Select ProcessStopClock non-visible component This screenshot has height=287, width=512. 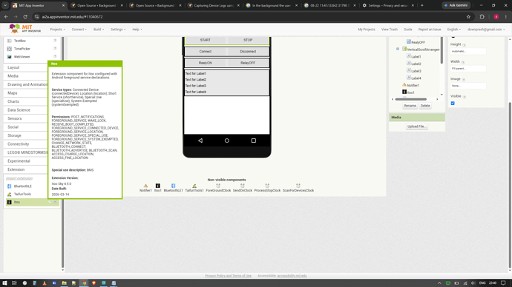coord(267,188)
